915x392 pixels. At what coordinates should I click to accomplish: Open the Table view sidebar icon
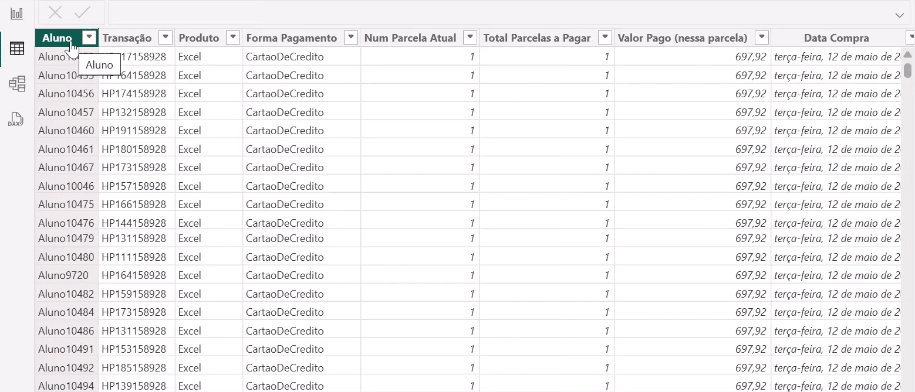[x=16, y=49]
